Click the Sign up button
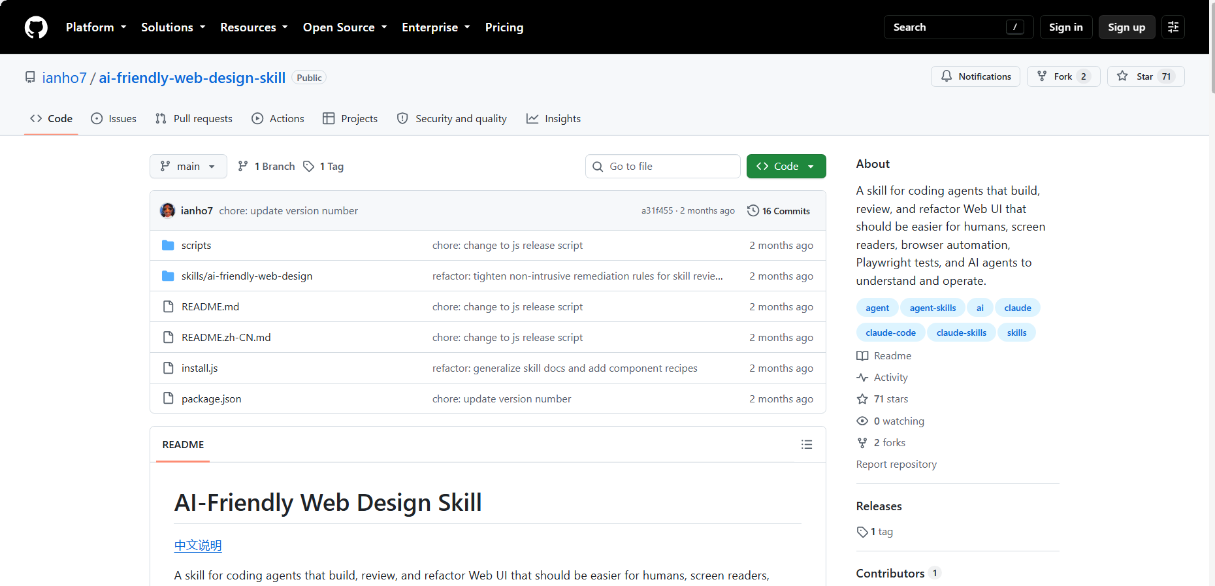 click(1127, 27)
